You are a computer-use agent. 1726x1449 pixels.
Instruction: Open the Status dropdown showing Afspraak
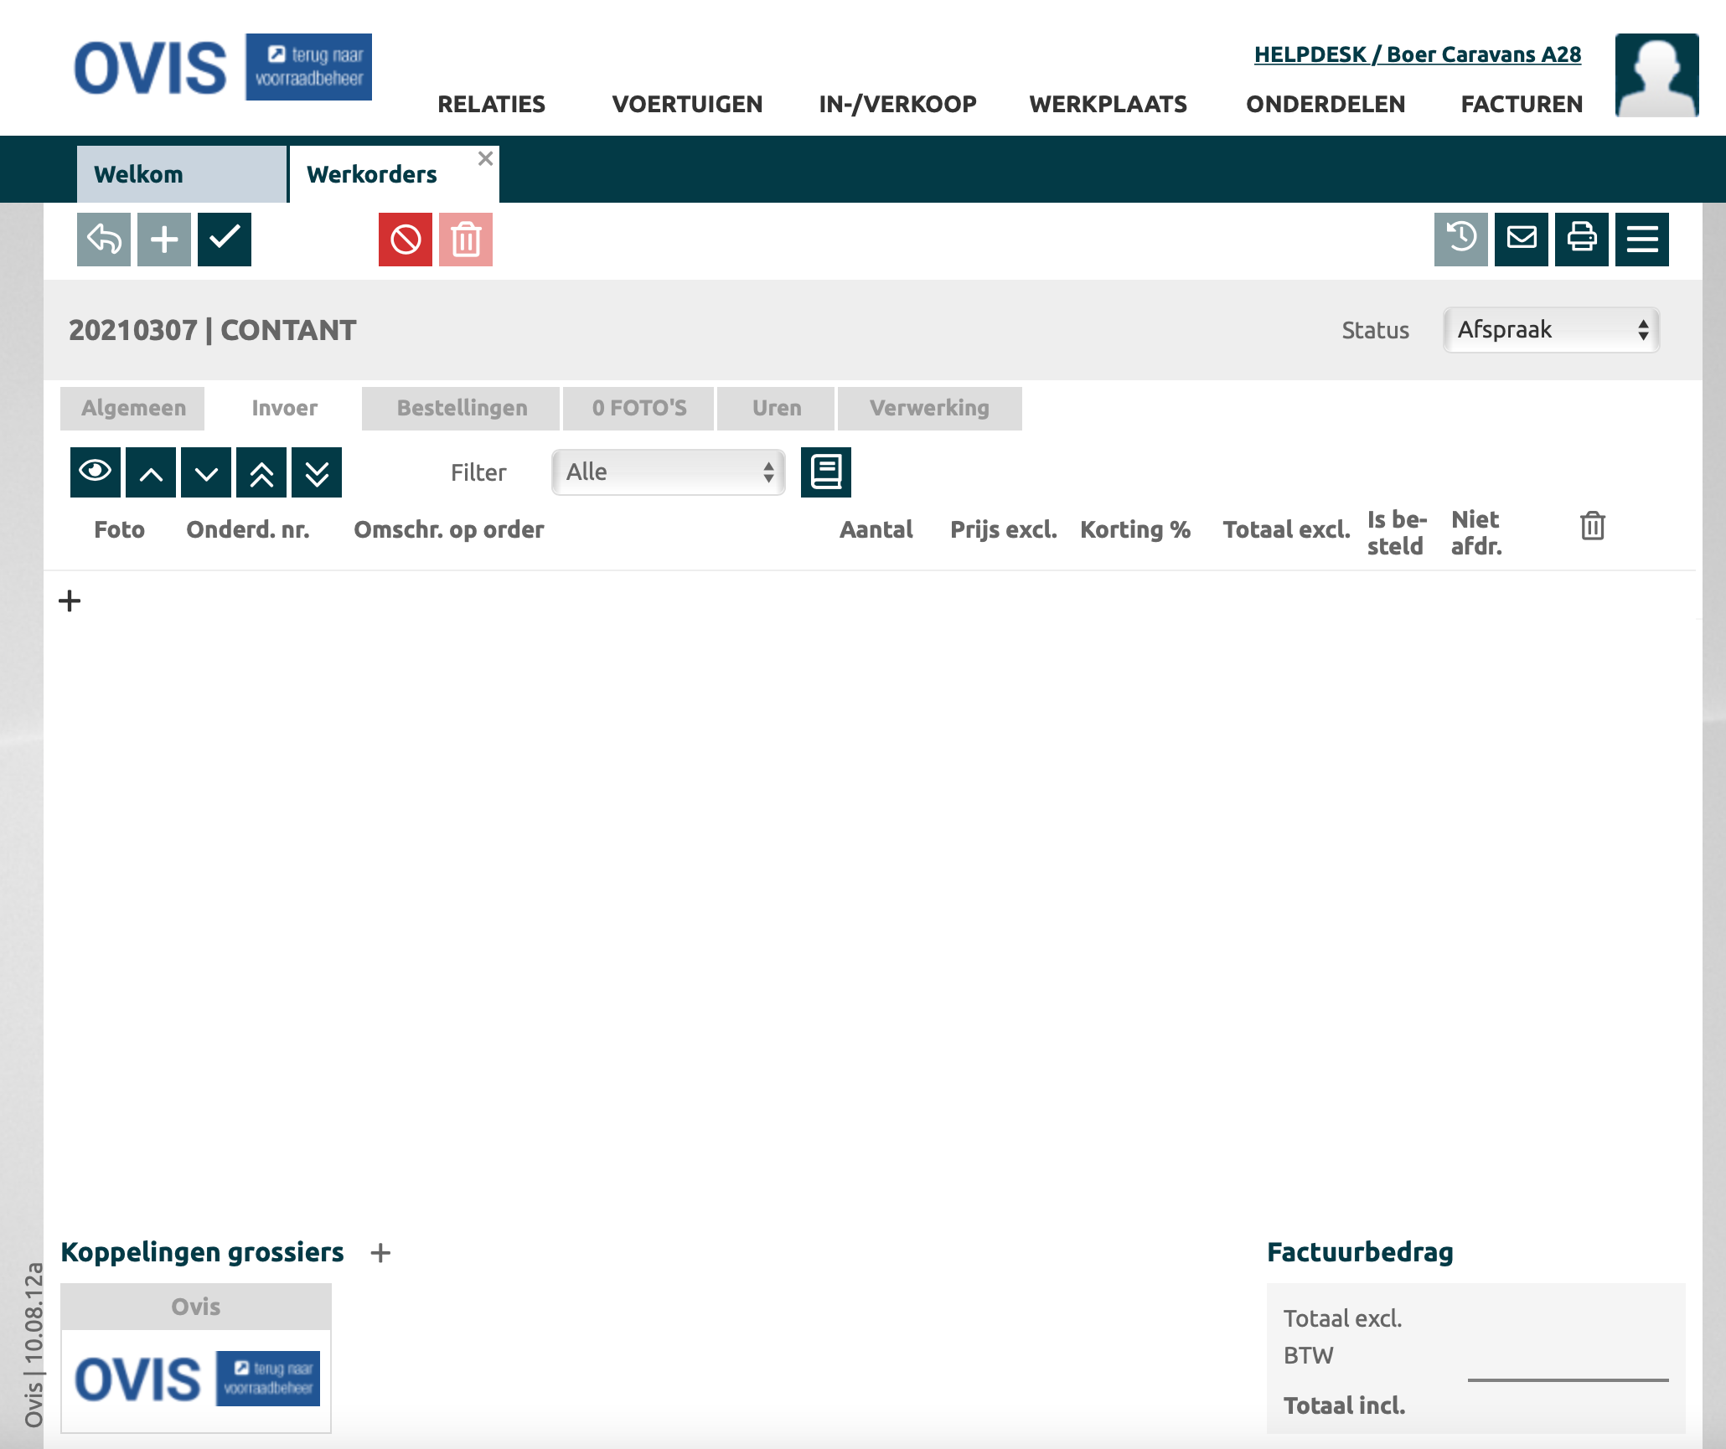point(1551,330)
